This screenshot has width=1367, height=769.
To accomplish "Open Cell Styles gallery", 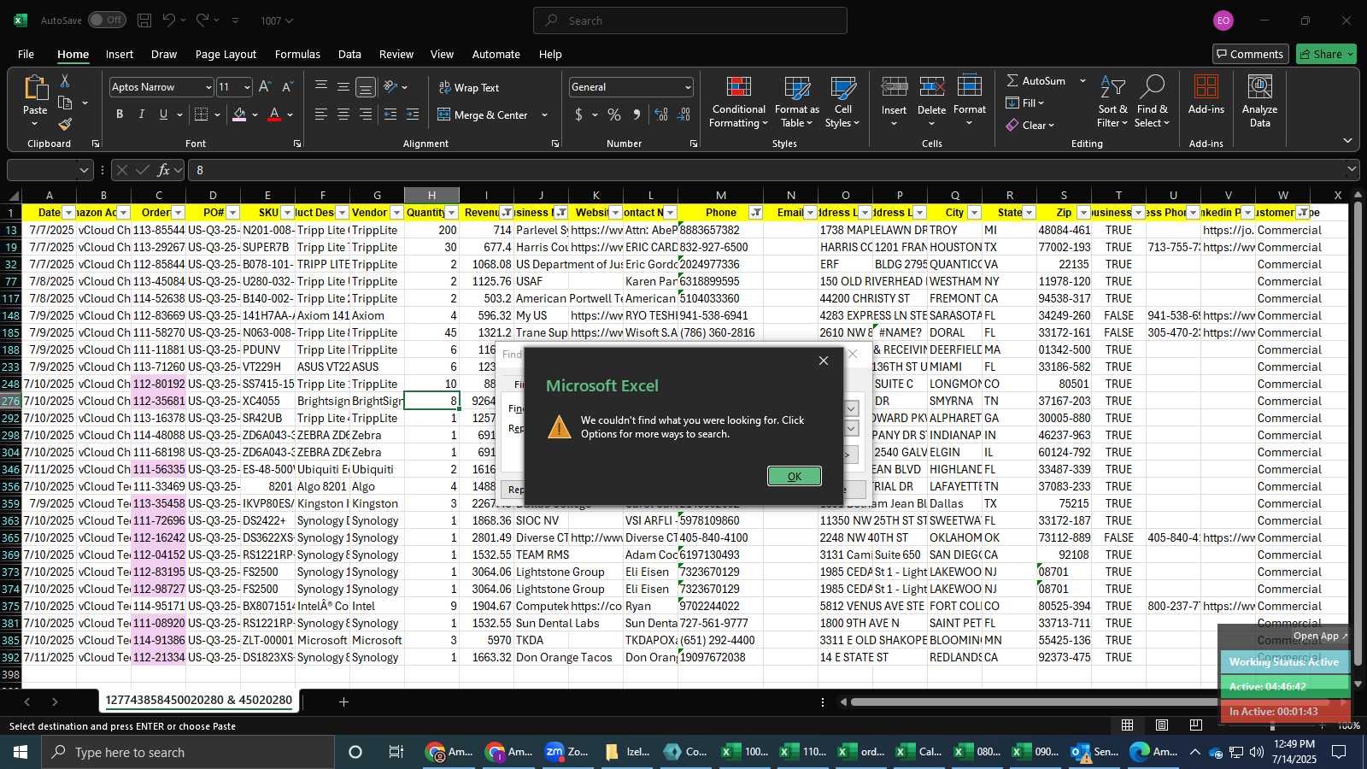I will click(x=842, y=103).
